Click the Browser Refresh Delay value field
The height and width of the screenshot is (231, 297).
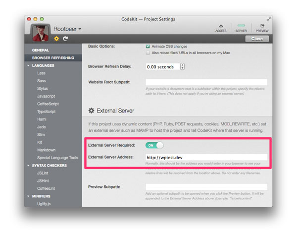coord(163,66)
